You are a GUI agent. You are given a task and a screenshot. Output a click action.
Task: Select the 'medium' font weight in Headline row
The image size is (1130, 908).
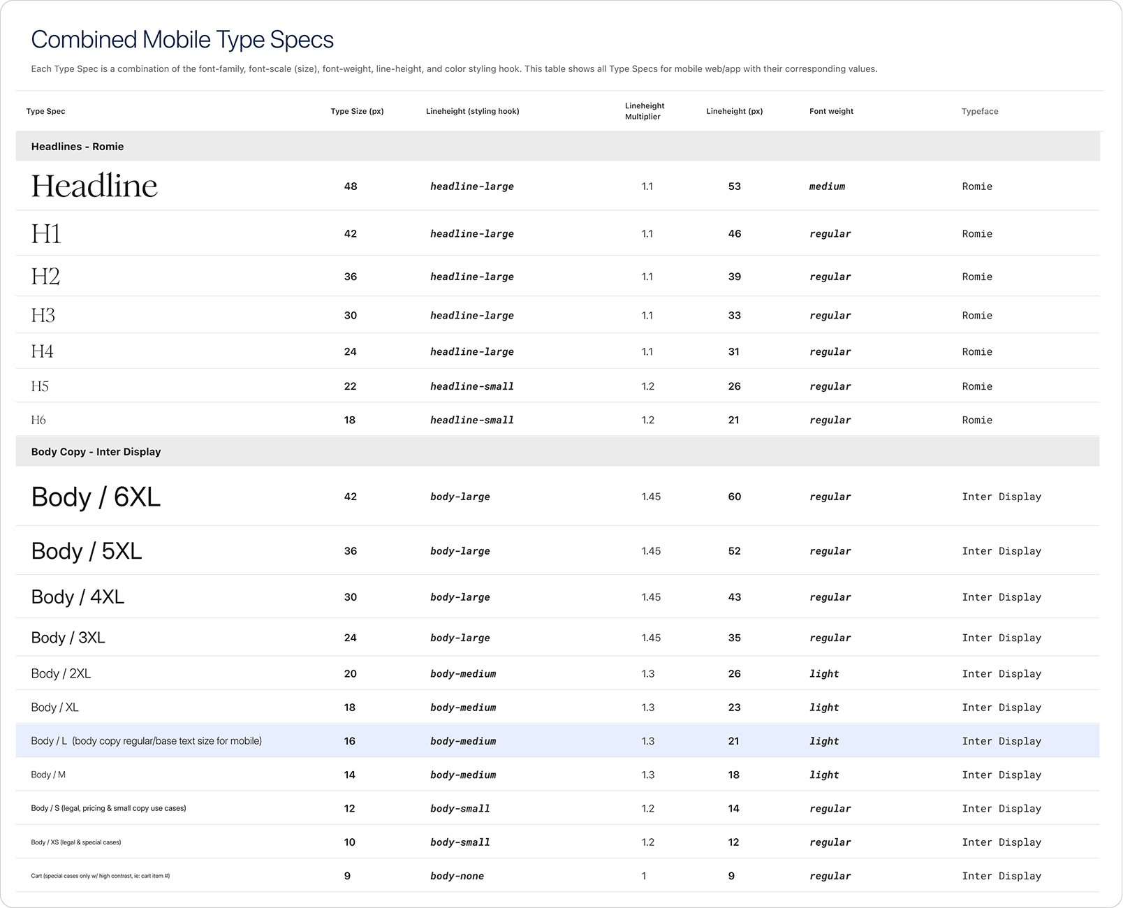[x=827, y=187]
